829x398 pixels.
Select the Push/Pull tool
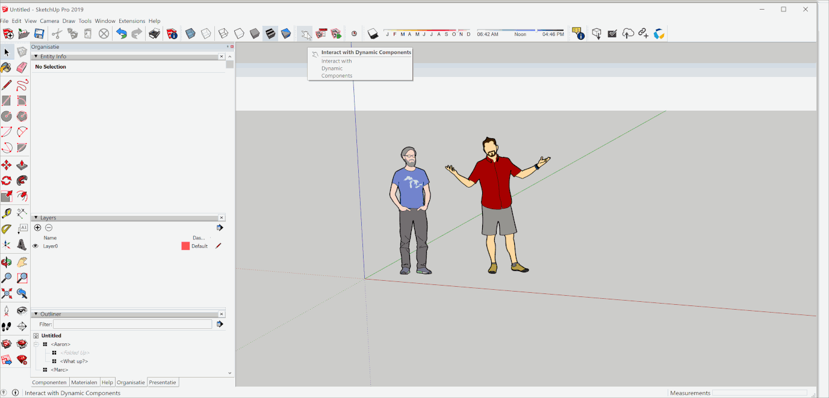(22, 164)
